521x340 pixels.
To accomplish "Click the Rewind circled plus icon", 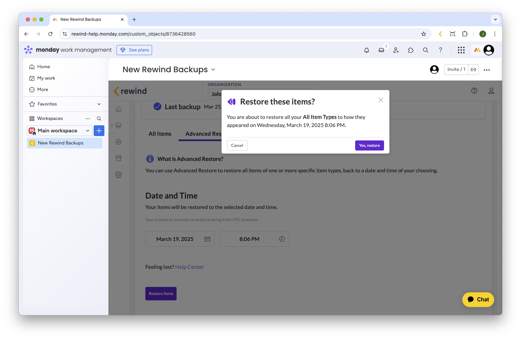I will [119, 142].
